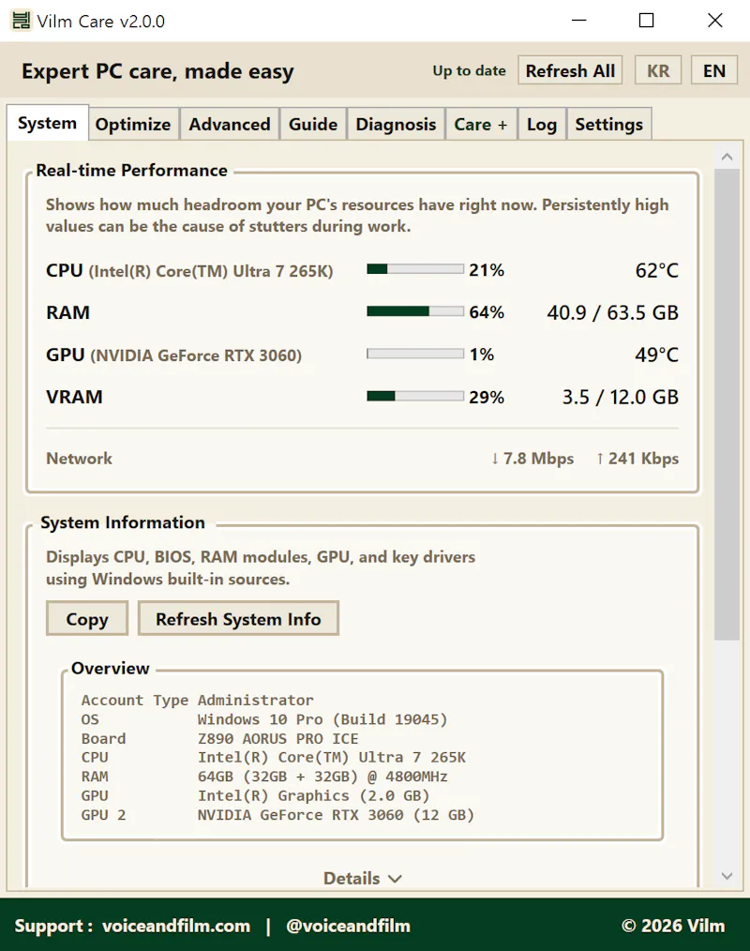Click the 'Up to date' status text
Viewport: 750px width, 951px height.
click(470, 70)
